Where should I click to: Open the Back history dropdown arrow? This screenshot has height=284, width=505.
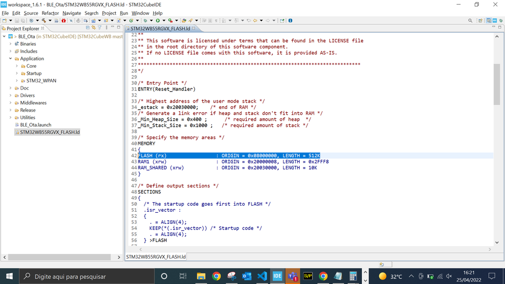tap(261, 21)
